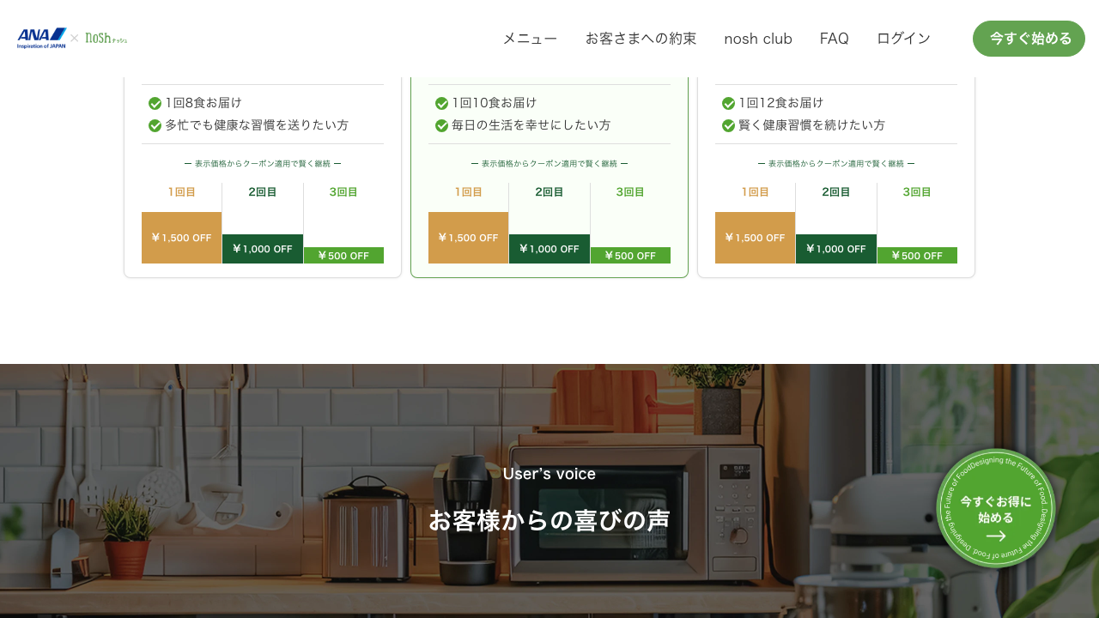Click the ログイン link
The width and height of the screenshot is (1099, 618).
(x=903, y=39)
